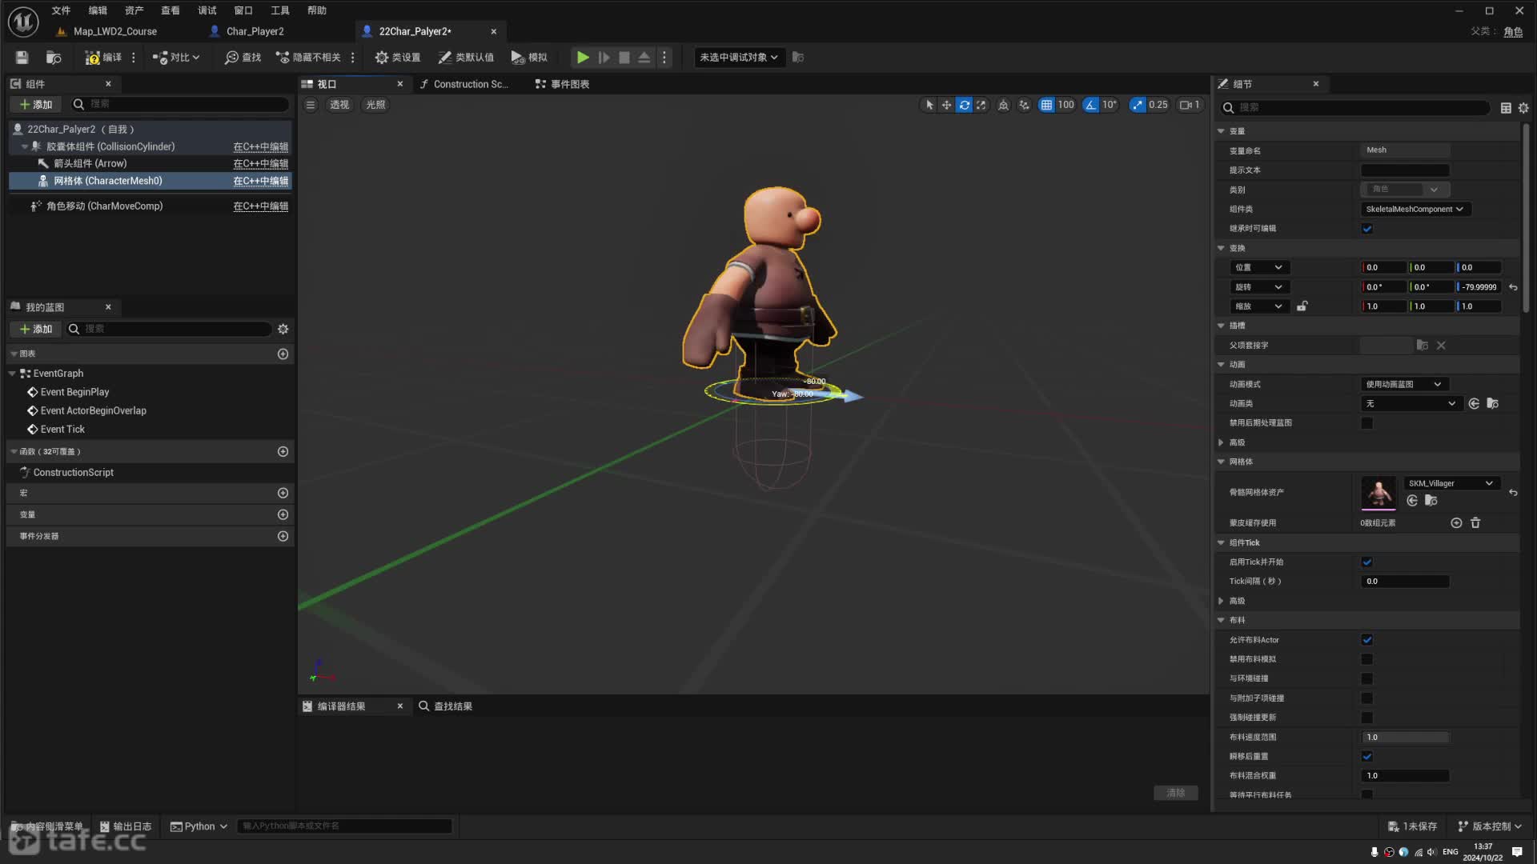Open the 工具 menu

[280, 10]
